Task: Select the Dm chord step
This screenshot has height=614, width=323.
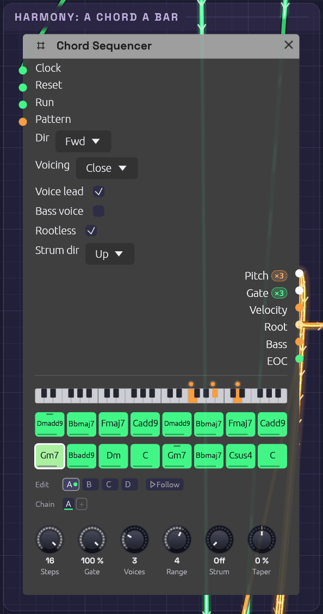Action: pyautogui.click(x=114, y=456)
